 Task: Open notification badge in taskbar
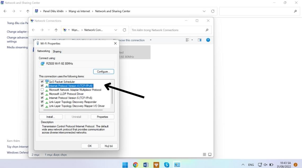tap(295, 165)
